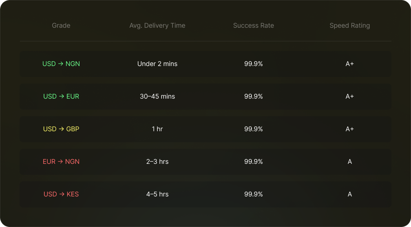The image size is (411, 227).
Task: Click the A rating in USD → KES row
Action: point(350,194)
